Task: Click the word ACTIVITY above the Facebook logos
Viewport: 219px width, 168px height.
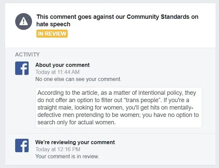Action: pos(27,54)
